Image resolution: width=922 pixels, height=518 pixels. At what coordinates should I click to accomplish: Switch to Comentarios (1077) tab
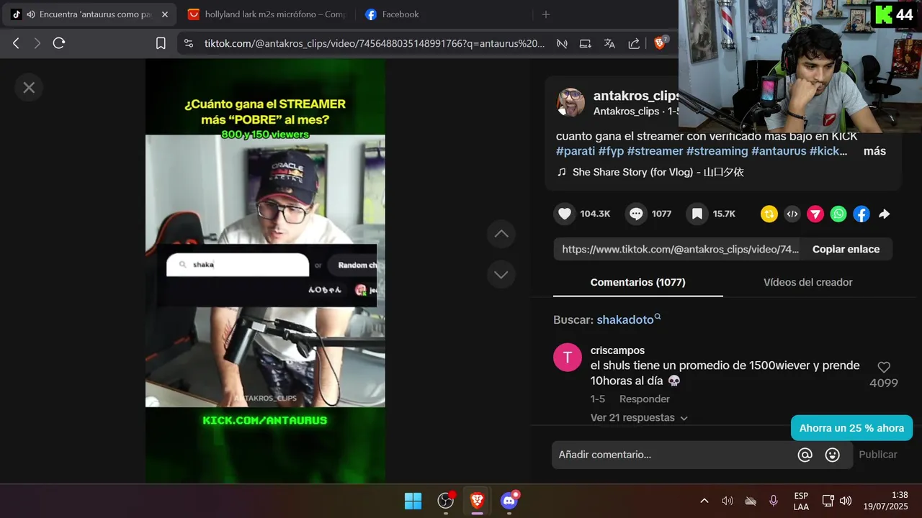pyautogui.click(x=638, y=282)
